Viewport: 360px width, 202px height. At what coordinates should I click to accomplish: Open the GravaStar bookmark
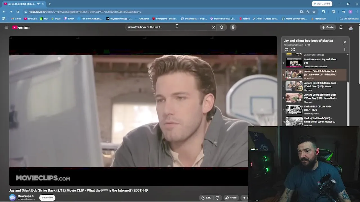pos(142,19)
